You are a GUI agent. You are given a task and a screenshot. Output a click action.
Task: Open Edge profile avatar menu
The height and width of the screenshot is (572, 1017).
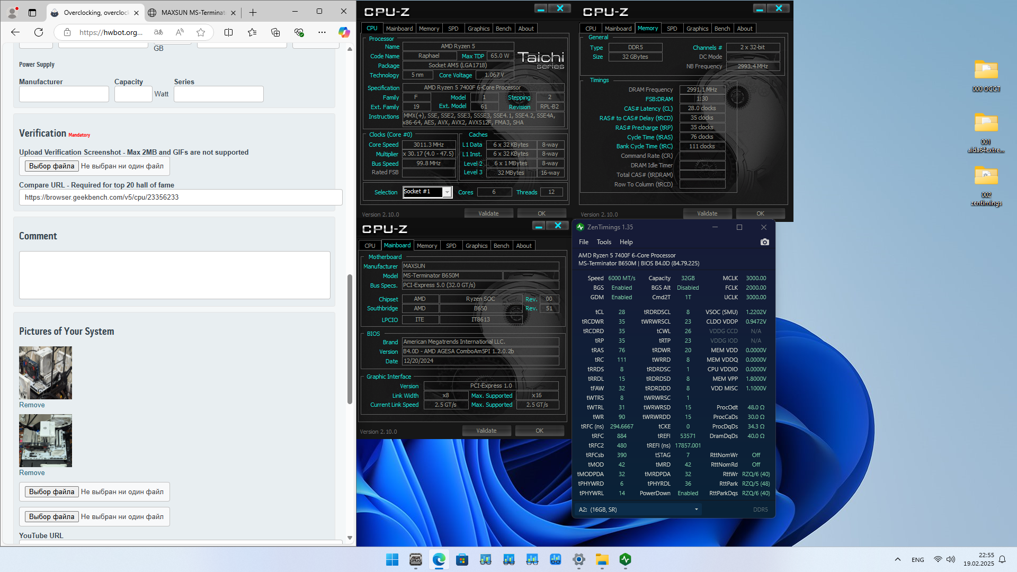point(13,12)
